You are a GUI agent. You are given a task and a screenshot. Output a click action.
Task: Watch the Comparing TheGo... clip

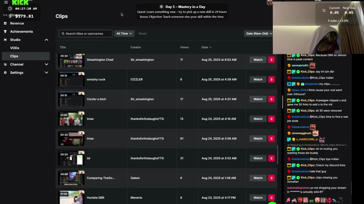point(258,178)
